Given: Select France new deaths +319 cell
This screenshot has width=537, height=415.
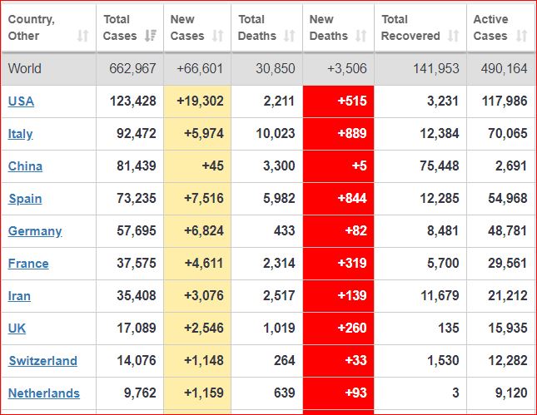Looking at the screenshot, I should (x=338, y=264).
